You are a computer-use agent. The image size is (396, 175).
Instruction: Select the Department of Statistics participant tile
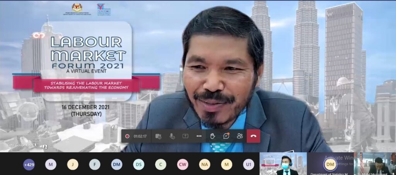point(330,163)
